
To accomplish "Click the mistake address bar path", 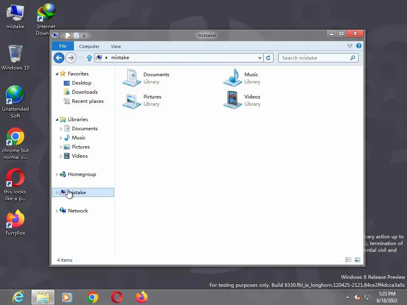I will (x=120, y=58).
